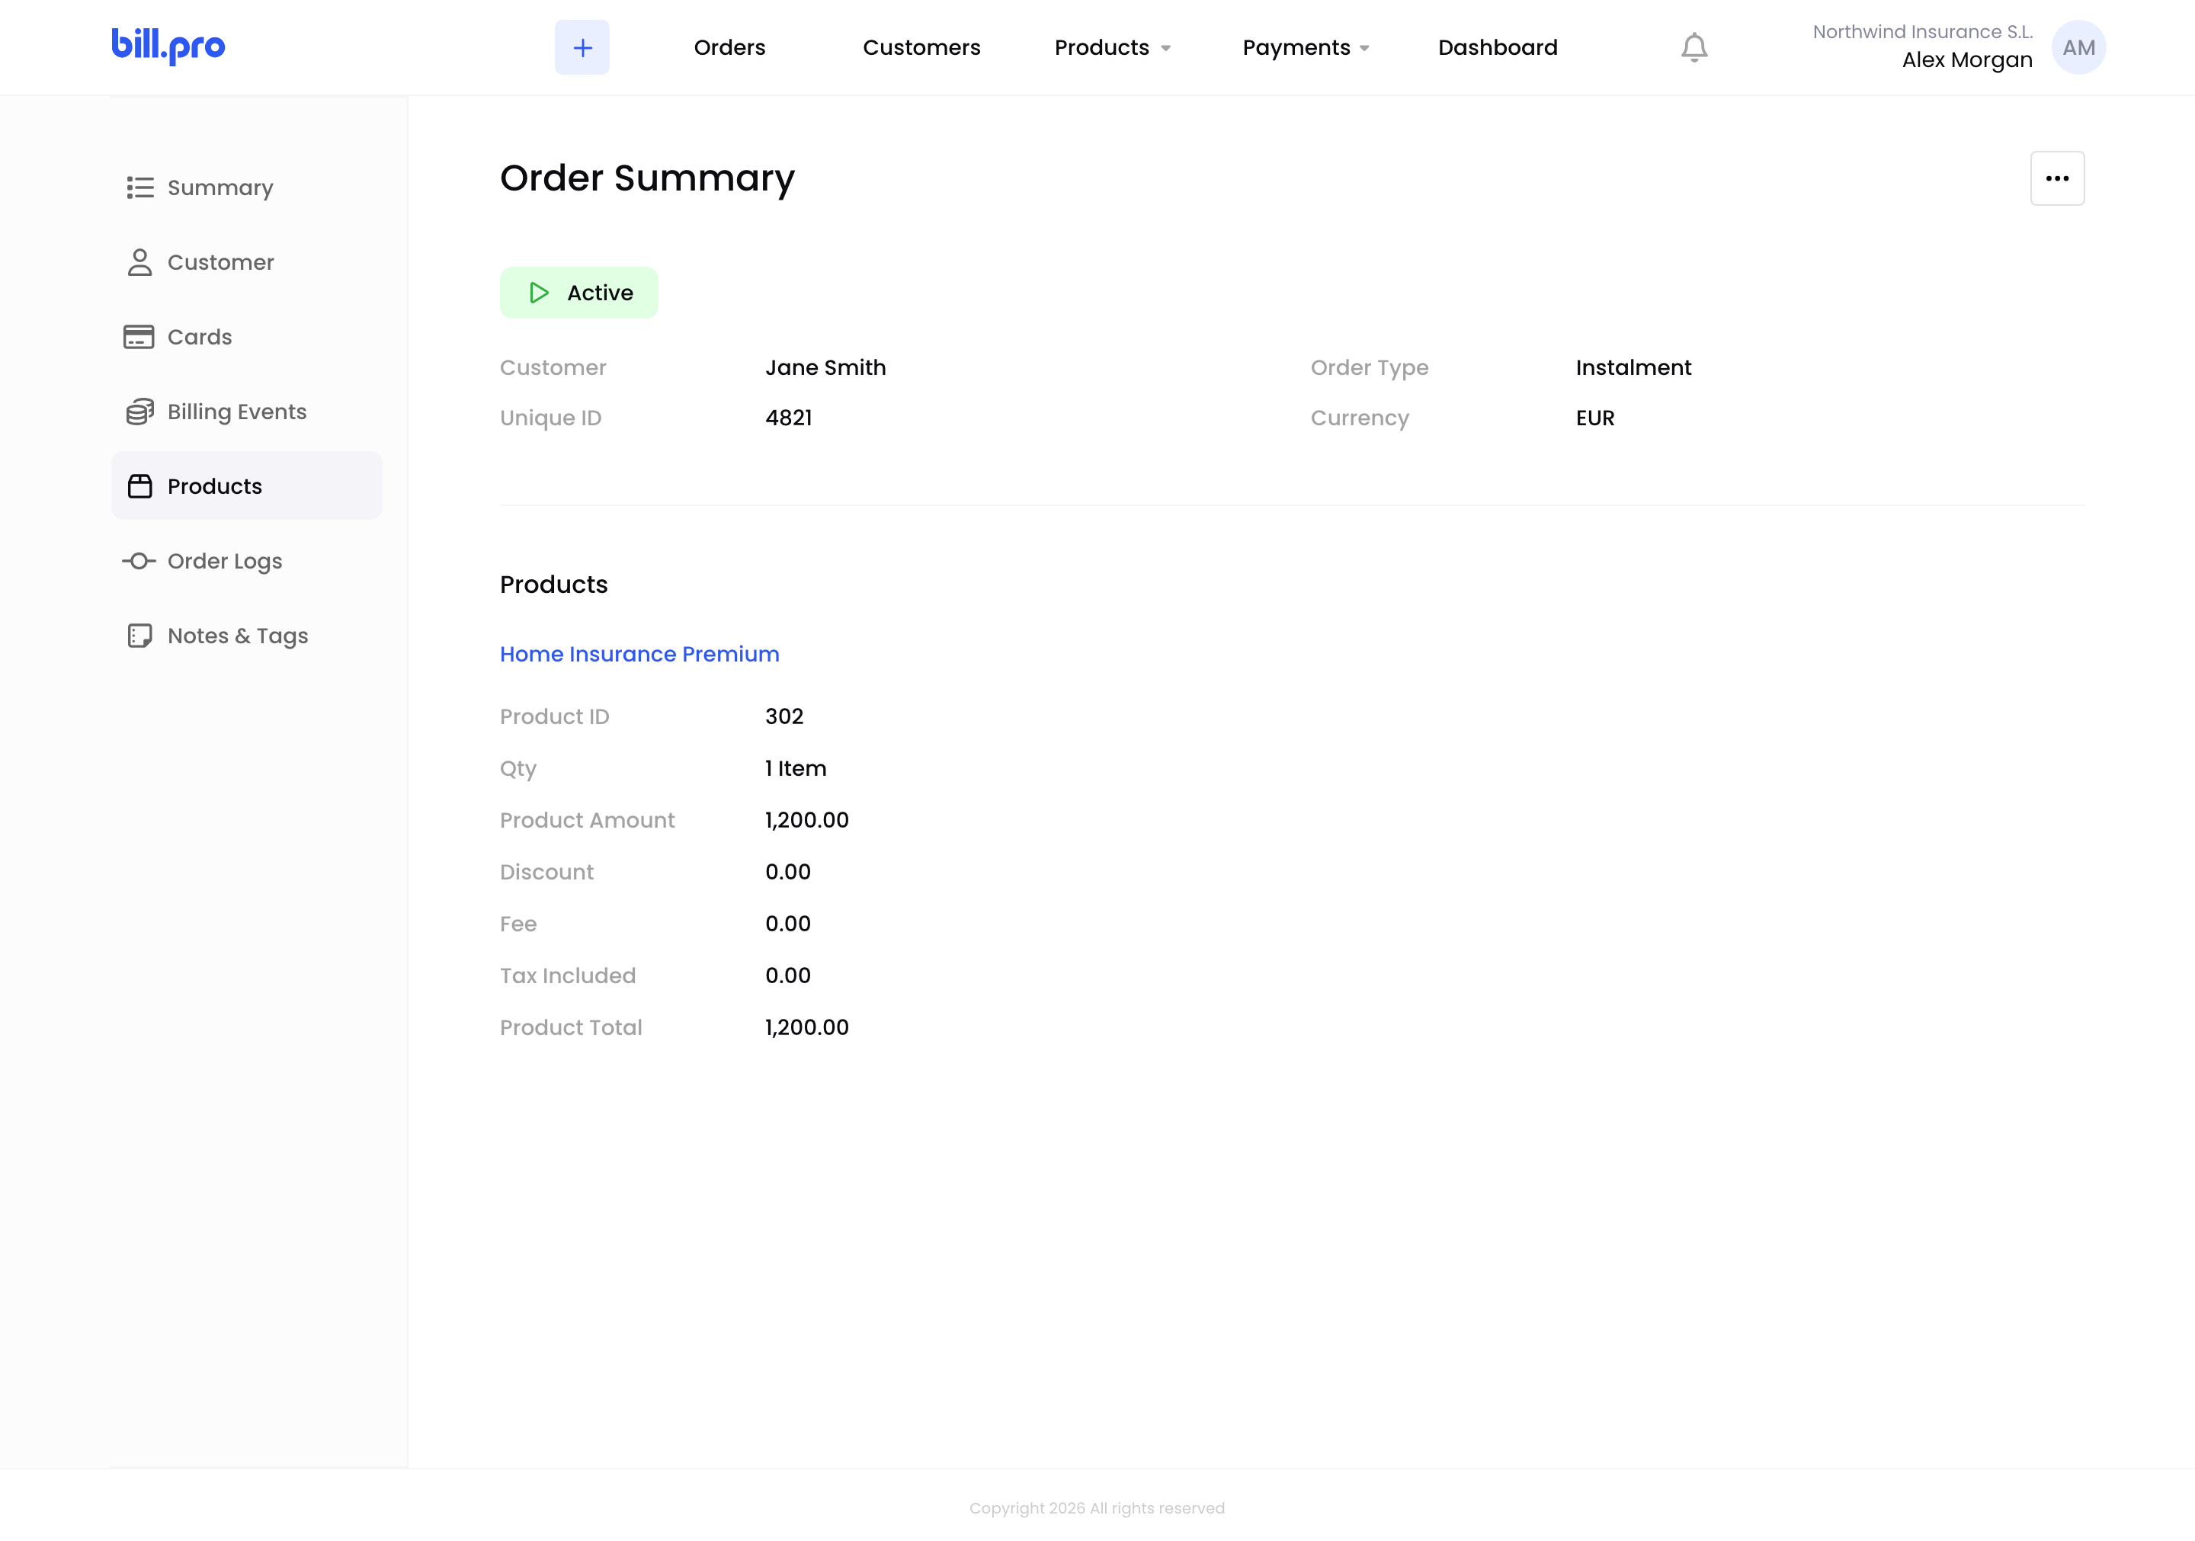This screenshot has width=2195, height=1541.
Task: Click the Summary list icon in sidebar
Action: click(x=139, y=187)
